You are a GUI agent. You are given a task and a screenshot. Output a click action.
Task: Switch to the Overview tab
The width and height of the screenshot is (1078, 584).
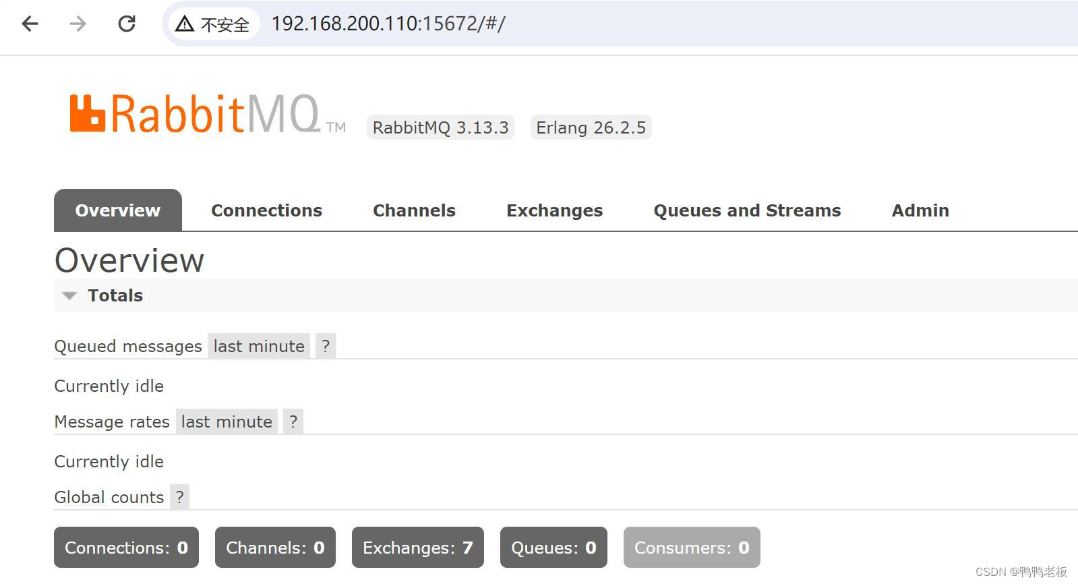coord(118,210)
